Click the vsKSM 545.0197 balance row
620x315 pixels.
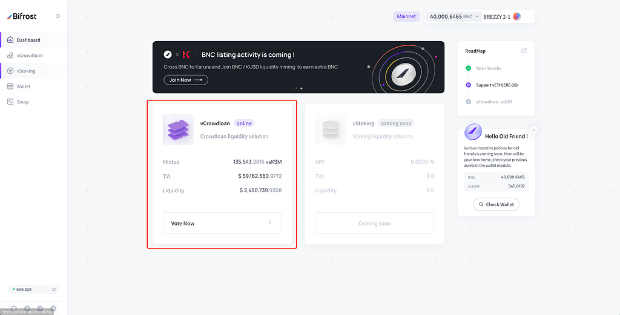(496, 186)
